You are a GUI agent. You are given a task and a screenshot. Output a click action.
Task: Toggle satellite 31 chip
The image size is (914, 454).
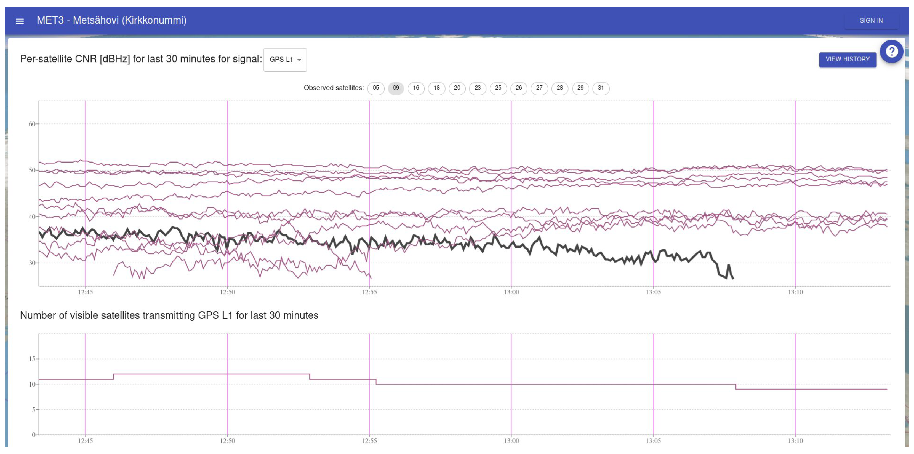tap(601, 88)
